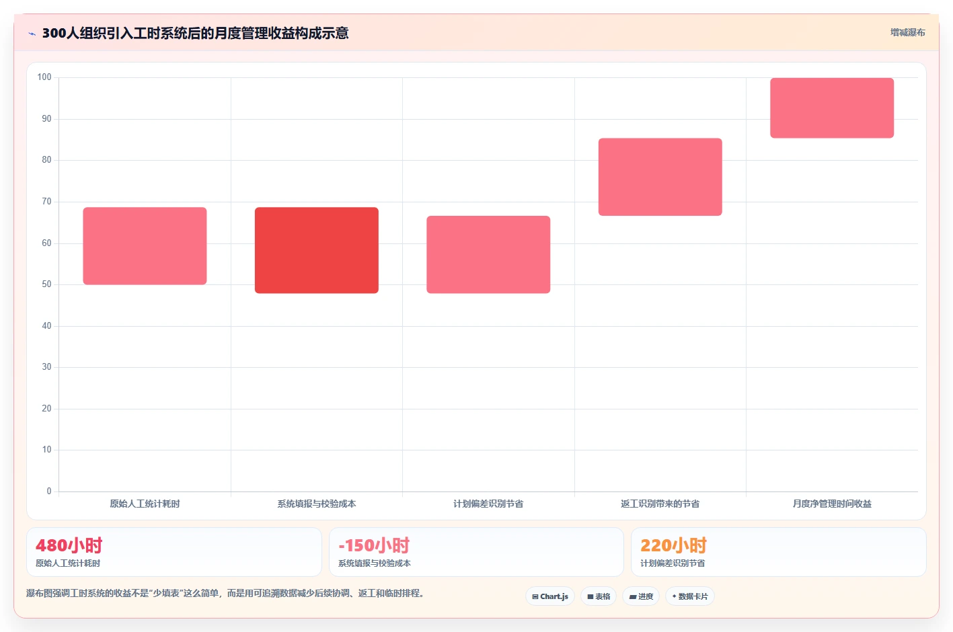953x632 pixels.
Task: Click the dark red 系统填报与校验成本 bar
Action: click(x=317, y=250)
